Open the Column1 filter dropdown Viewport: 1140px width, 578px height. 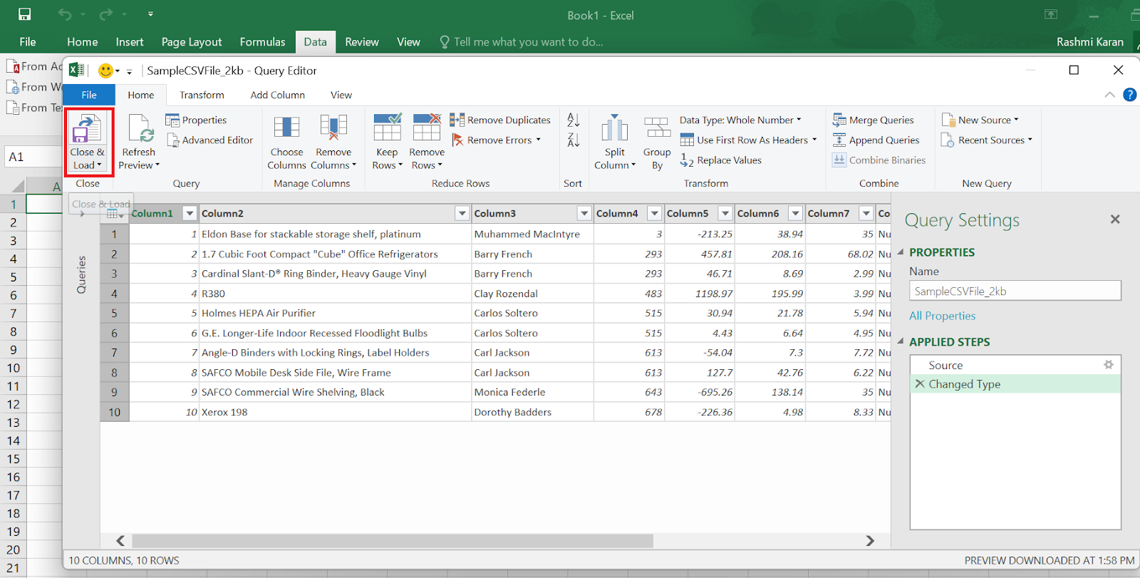tap(190, 213)
